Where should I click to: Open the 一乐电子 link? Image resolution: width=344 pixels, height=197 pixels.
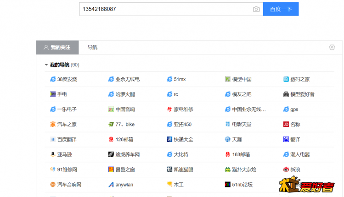[x=67, y=109]
